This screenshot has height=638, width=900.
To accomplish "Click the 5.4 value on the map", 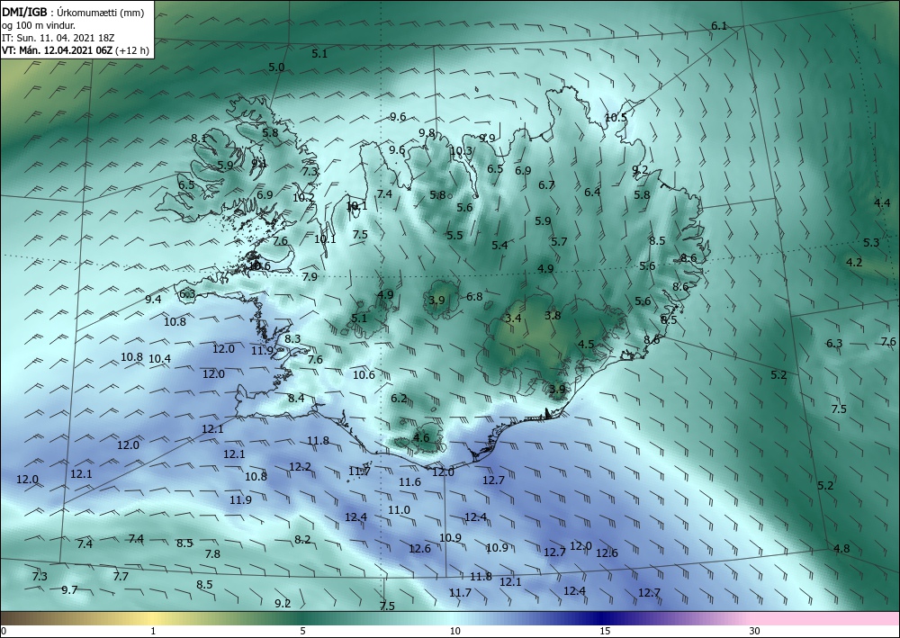I will click(499, 245).
